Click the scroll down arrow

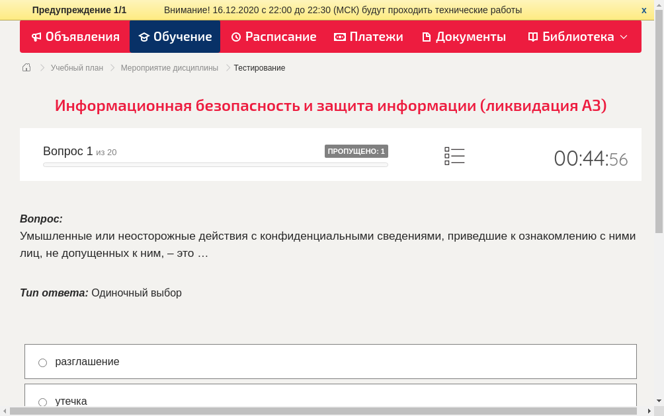coord(659,401)
